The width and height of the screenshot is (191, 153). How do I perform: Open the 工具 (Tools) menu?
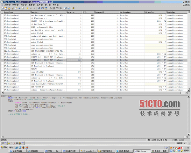coord(39,5)
